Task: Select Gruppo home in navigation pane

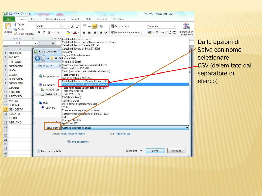Action: tap(49, 76)
